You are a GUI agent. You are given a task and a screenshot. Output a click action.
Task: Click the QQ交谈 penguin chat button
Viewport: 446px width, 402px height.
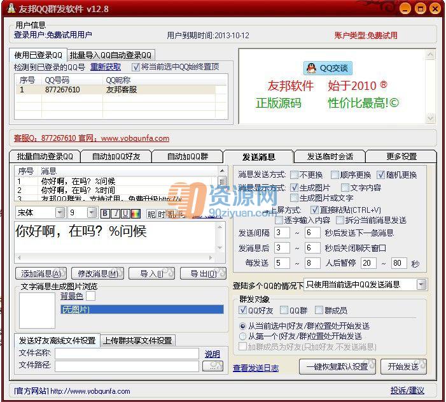[x=328, y=68]
